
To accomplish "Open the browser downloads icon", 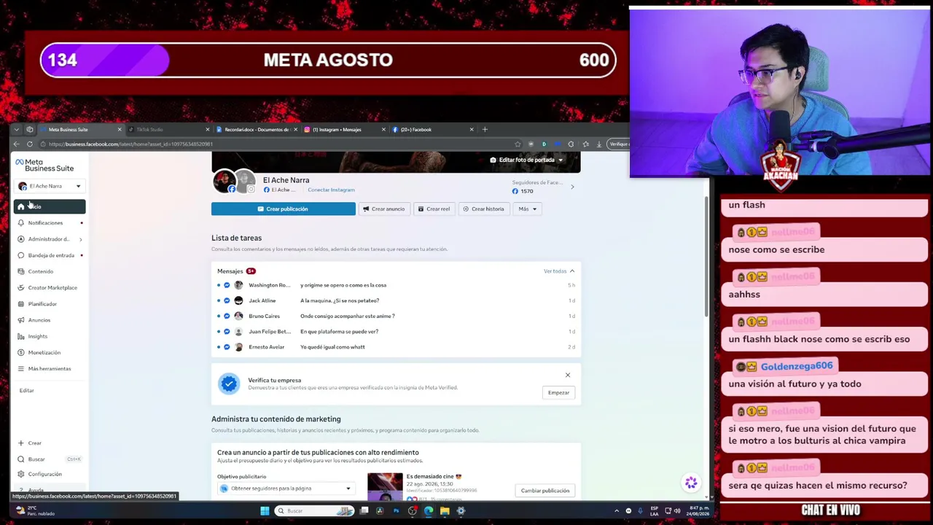I will click(x=599, y=144).
